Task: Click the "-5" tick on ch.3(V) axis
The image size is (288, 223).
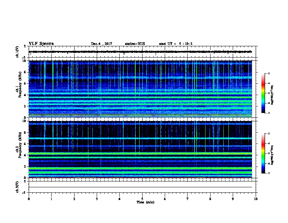Action: point(24,193)
